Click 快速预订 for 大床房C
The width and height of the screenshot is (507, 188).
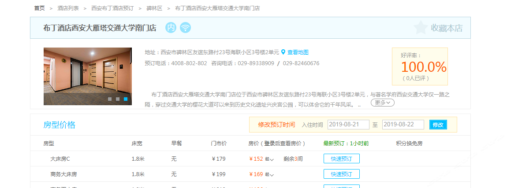pyautogui.click(x=341, y=159)
